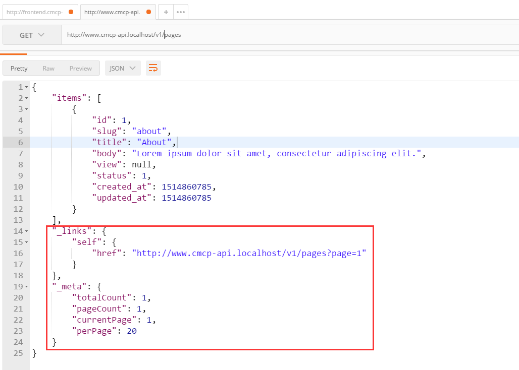Follow the href pages?page=1 link
The width and height of the screenshot is (519, 370).
click(x=248, y=254)
